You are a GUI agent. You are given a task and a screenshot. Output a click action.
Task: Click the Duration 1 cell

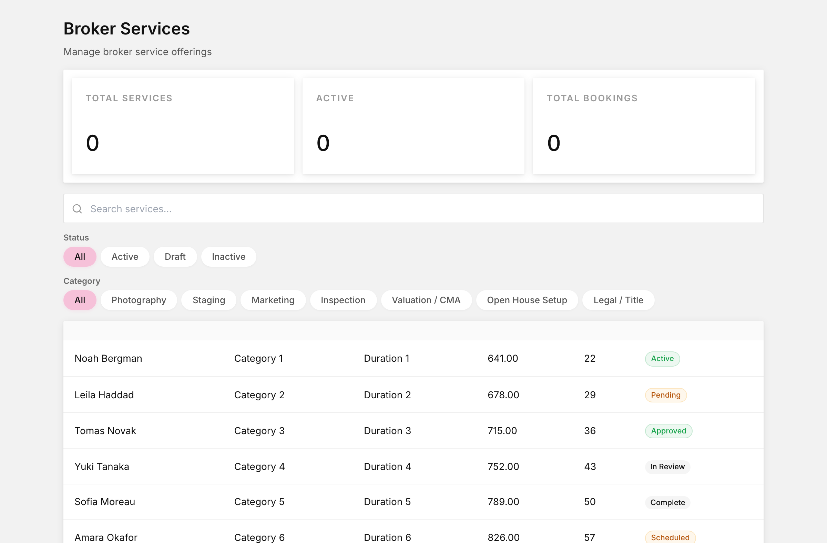tap(386, 359)
